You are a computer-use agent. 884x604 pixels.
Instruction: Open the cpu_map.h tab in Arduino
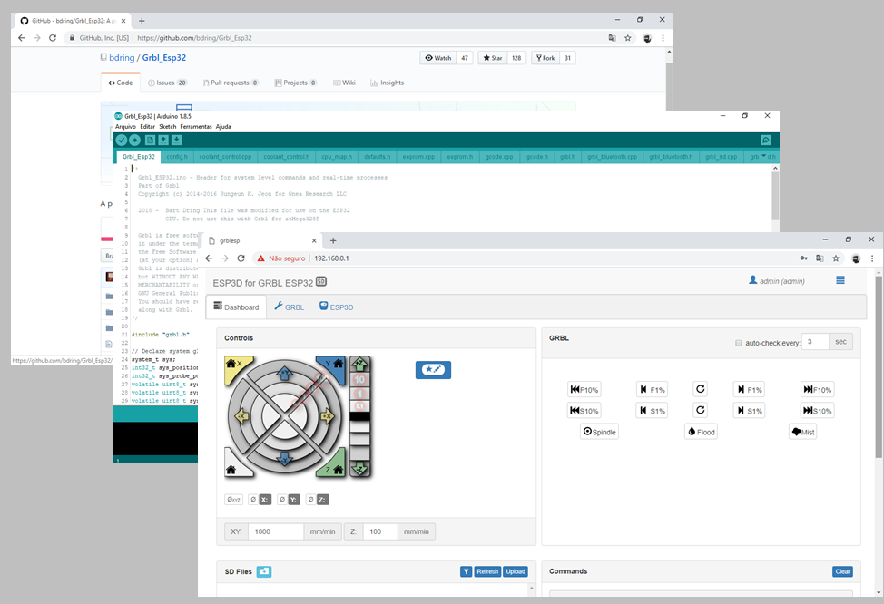pyautogui.click(x=337, y=157)
